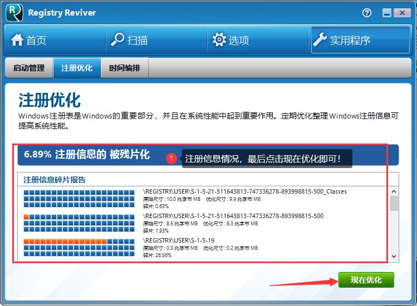Screen dimensions: 417x306
Task: Click the fragmentation block map for 500_Classes
Action: pos(79,199)
